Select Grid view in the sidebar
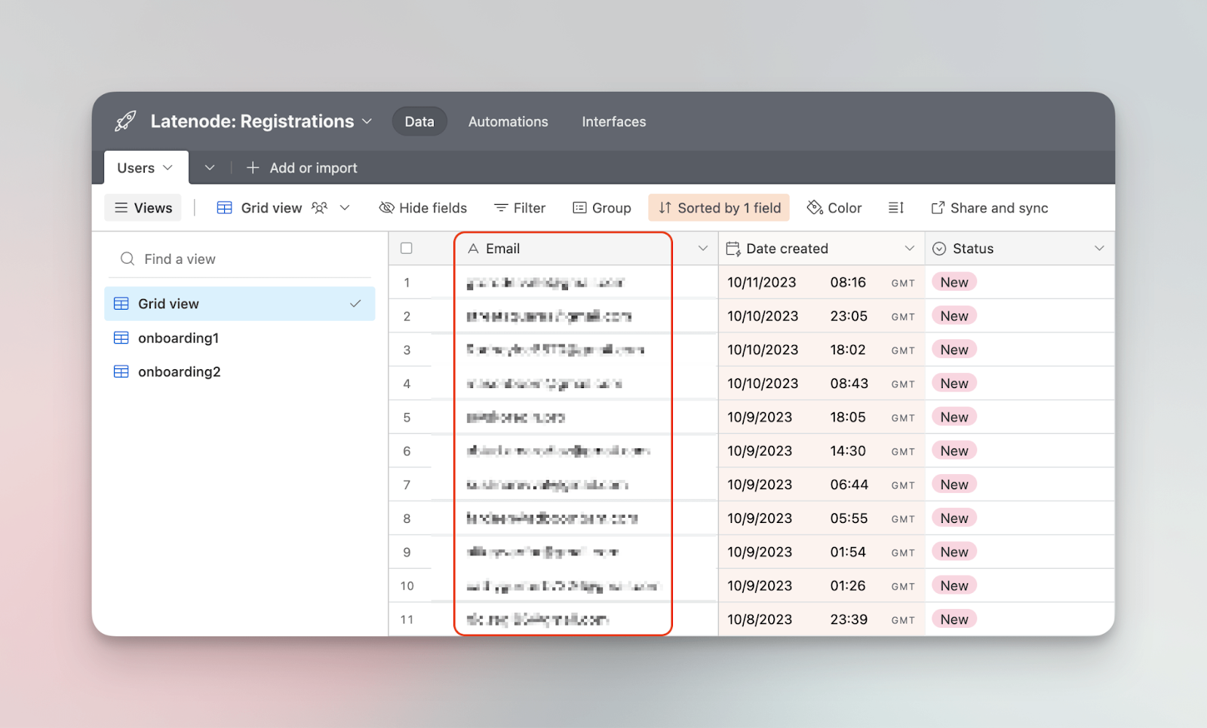This screenshot has width=1207, height=728. pyautogui.click(x=240, y=304)
